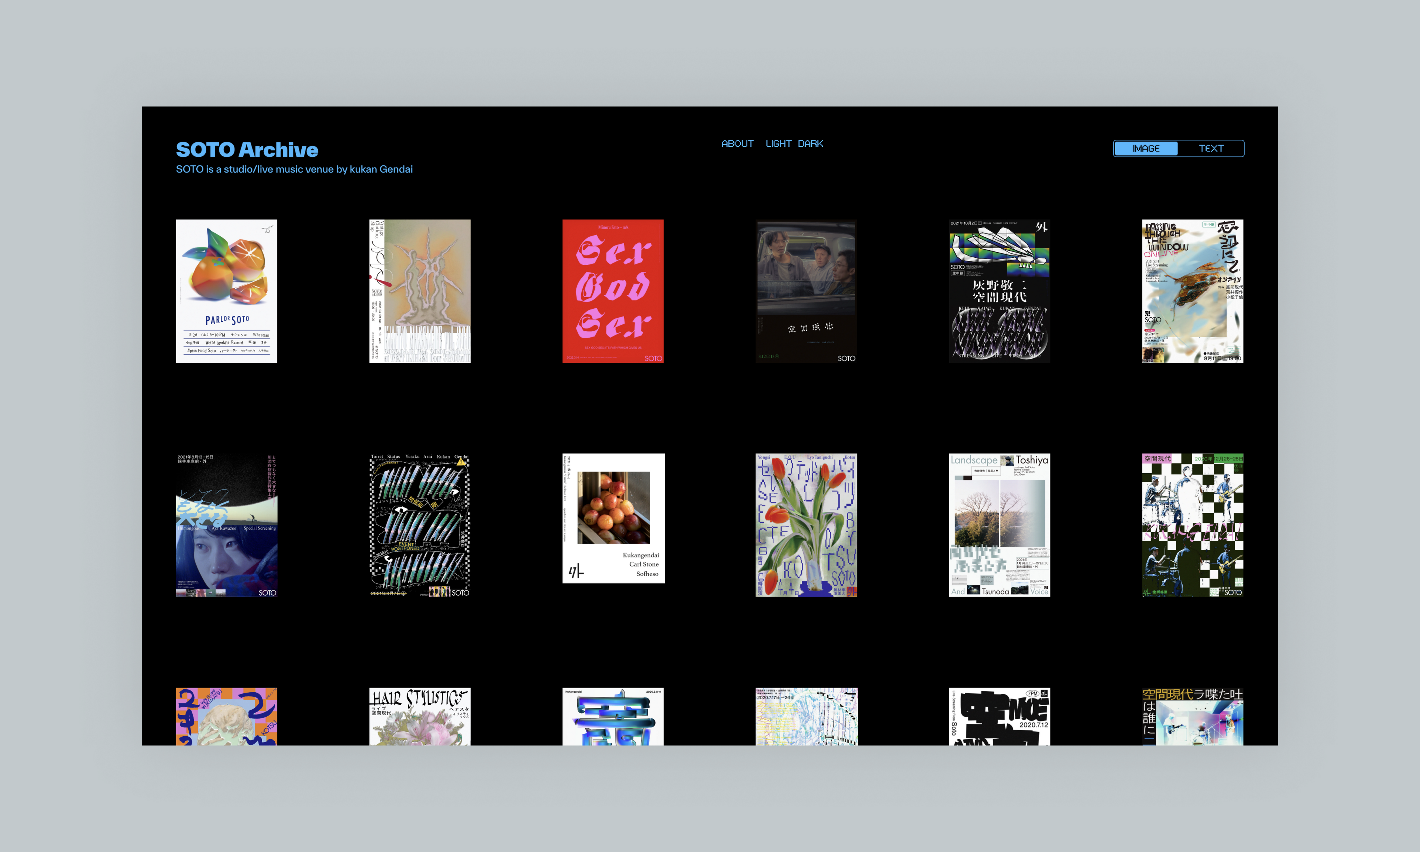Open the Landscape Toshiya Tsunoda poster
The height and width of the screenshot is (852, 1420).
[999, 525]
